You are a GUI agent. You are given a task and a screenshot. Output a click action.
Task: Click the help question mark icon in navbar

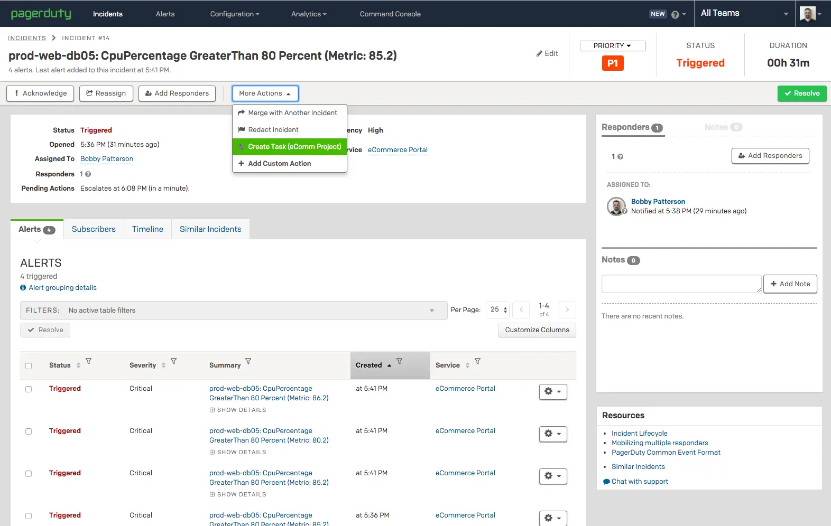675,15
